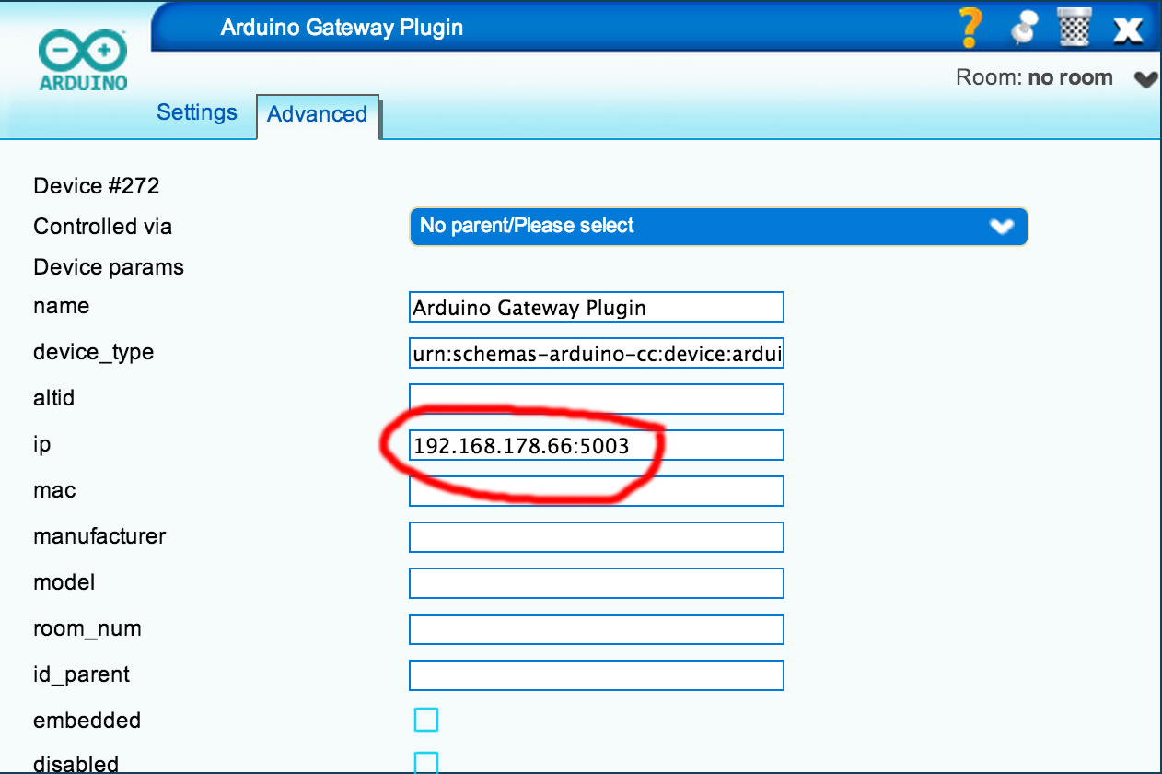Screen dimensions: 1162x774
Task: Close the Arduino Gateway Plugin dialog
Action: [1128, 29]
